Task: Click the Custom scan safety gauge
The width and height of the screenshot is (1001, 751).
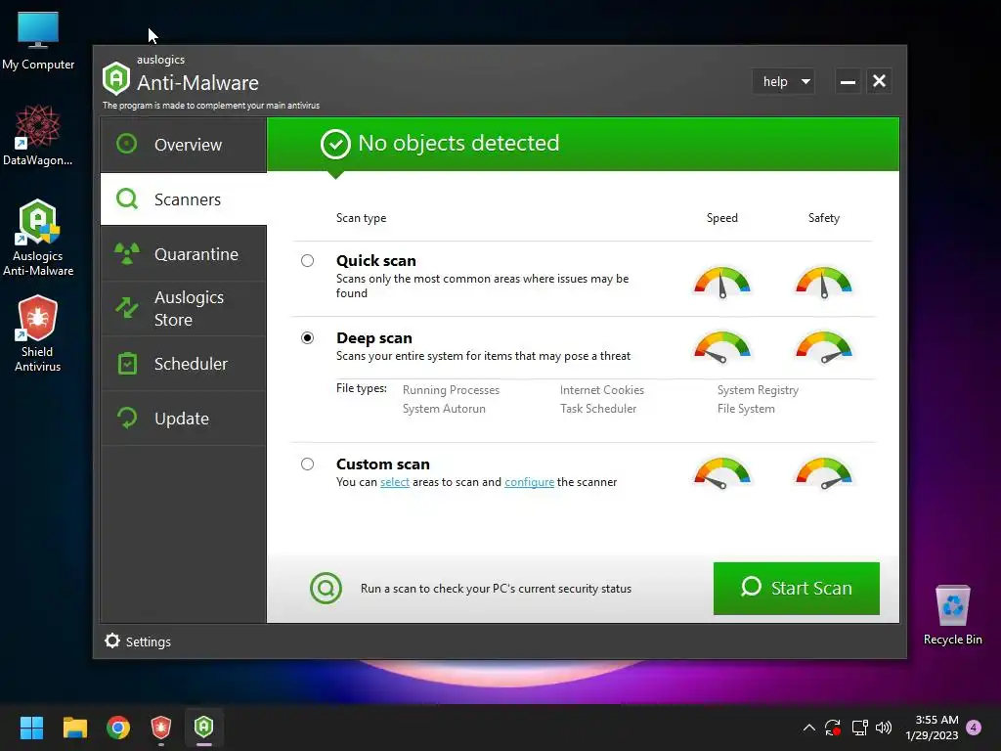Action: coord(823,473)
